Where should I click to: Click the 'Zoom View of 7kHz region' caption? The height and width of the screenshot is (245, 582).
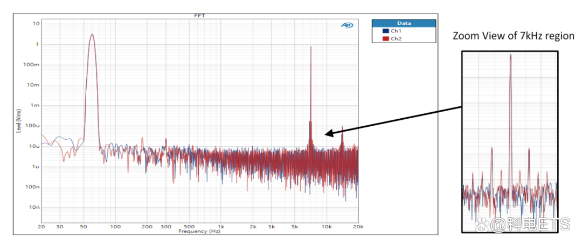coord(514,36)
